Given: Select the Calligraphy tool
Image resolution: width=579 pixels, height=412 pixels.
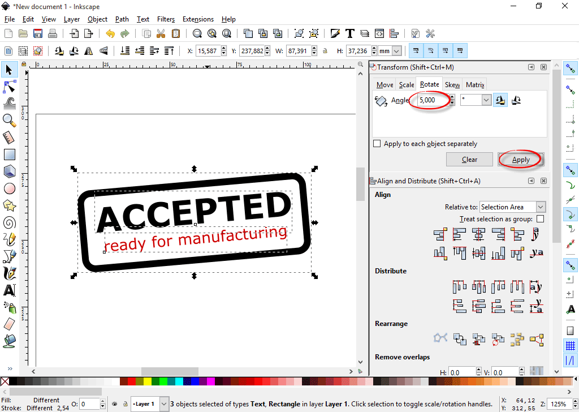Looking at the screenshot, I should tap(8, 273).
